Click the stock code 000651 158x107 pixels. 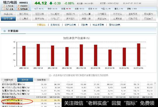click(x=24, y=3)
